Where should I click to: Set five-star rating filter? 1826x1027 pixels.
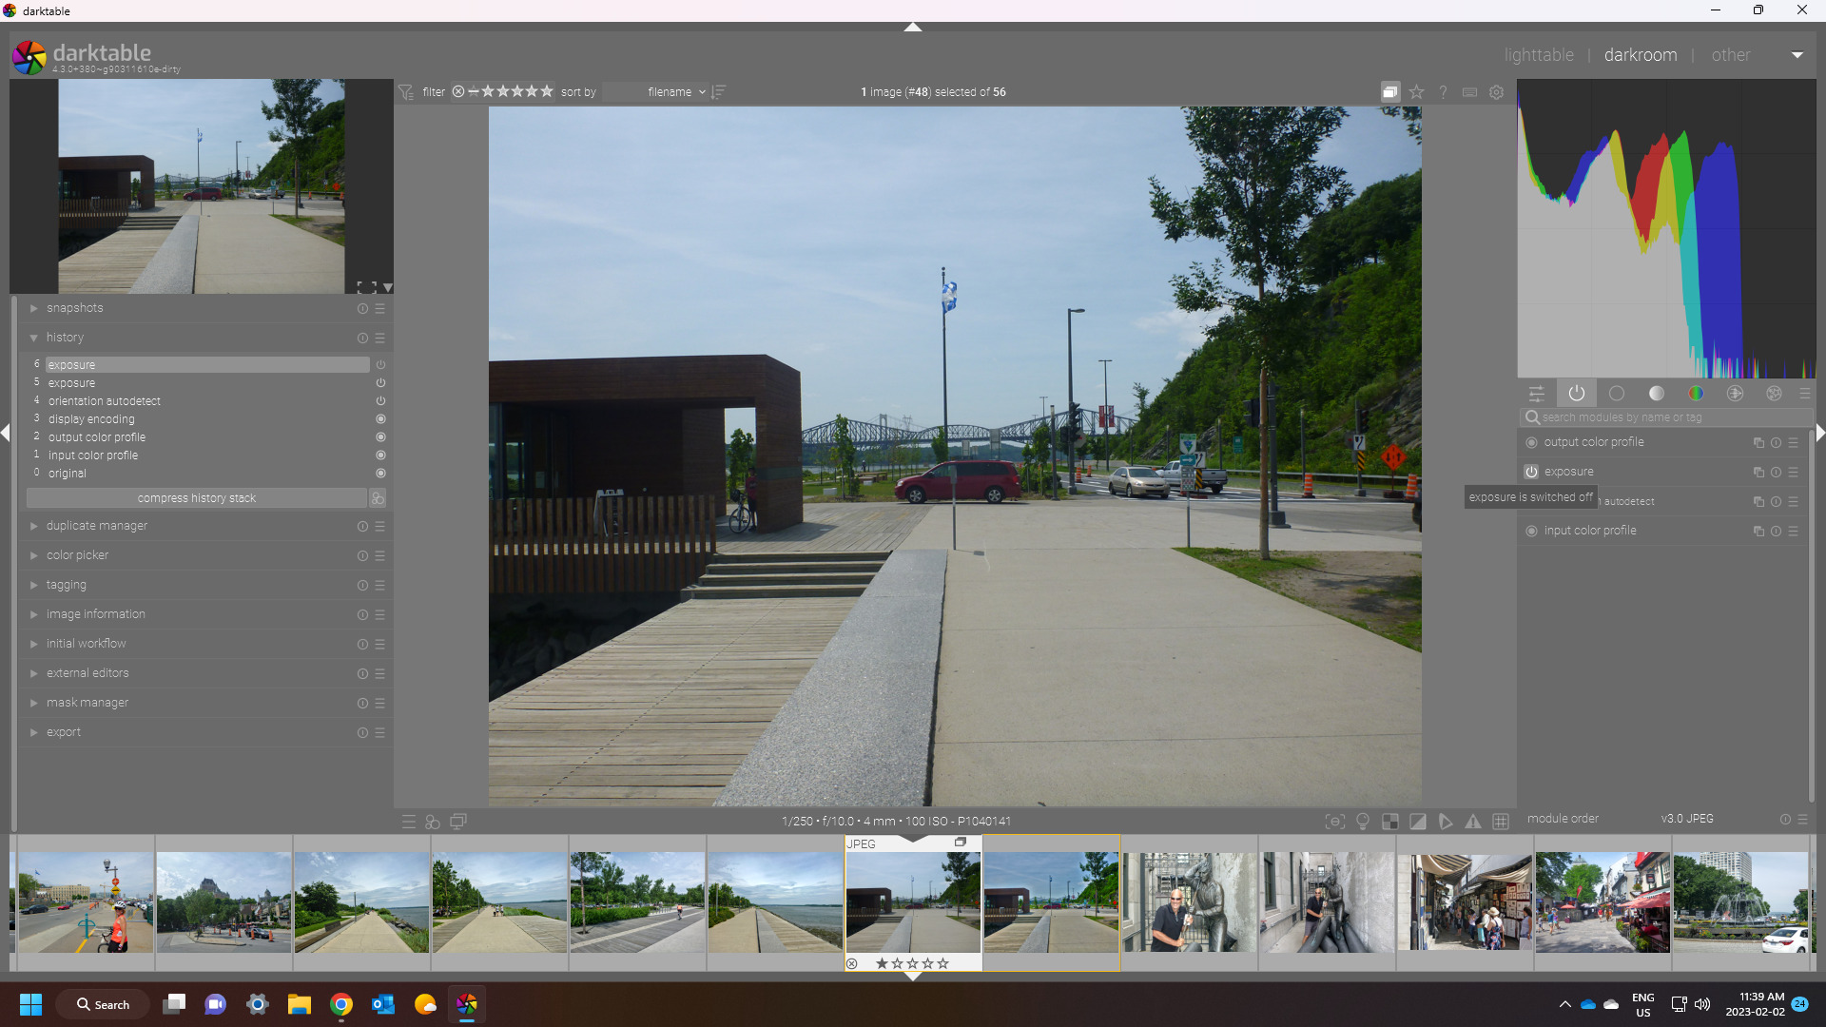[x=547, y=92]
